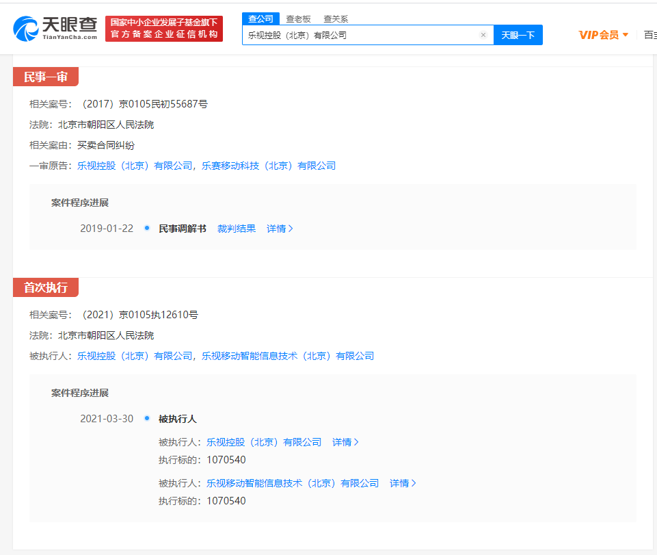
Task: Open the 裁判结果 link
Action: click(237, 229)
